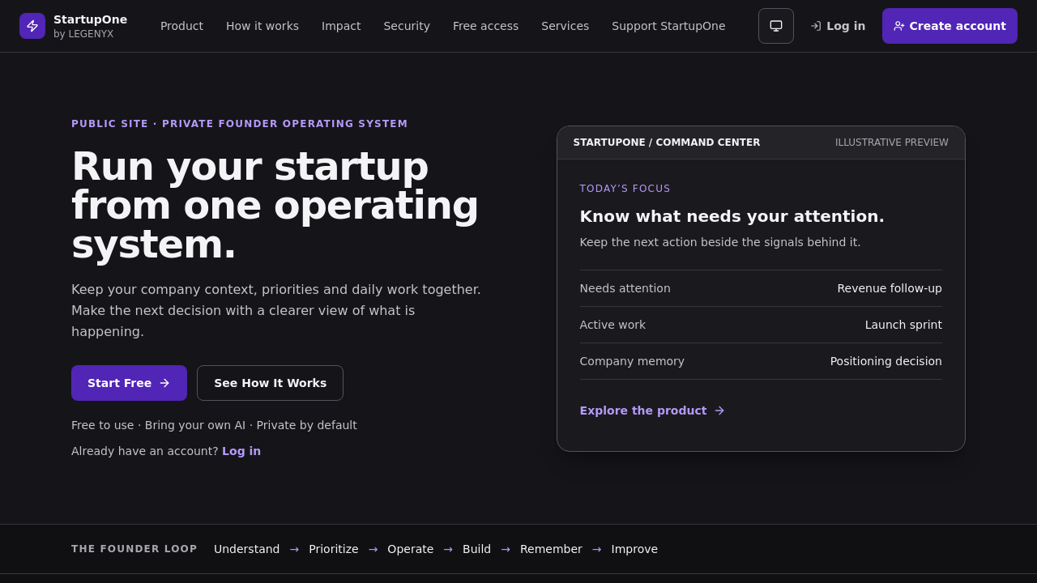This screenshot has width=1037, height=583.
Task: Click the STARTUPONE / COMMAND CENTER header
Action: [x=667, y=143]
